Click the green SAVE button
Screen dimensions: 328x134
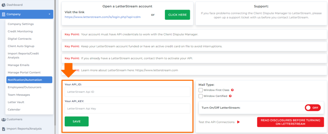pyautogui.click(x=77, y=122)
